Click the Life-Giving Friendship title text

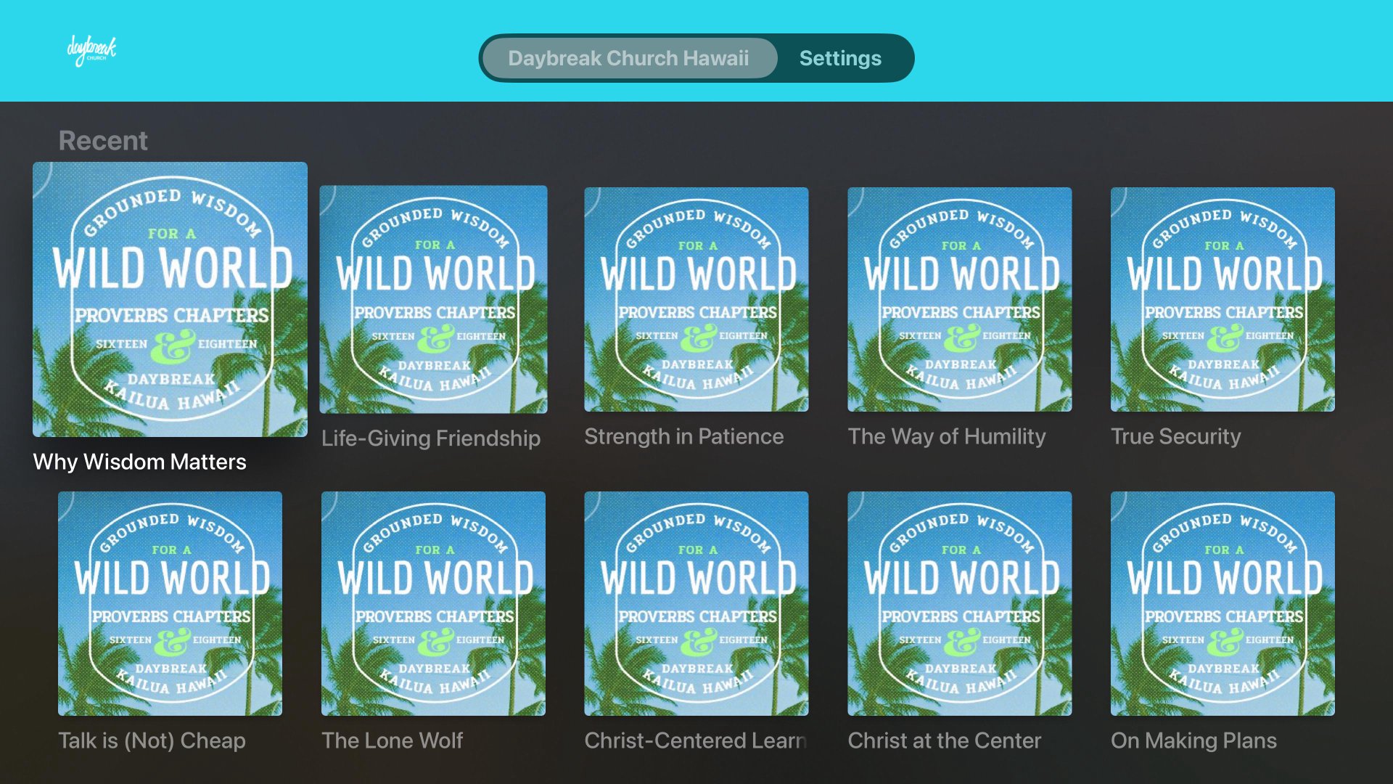430,438
